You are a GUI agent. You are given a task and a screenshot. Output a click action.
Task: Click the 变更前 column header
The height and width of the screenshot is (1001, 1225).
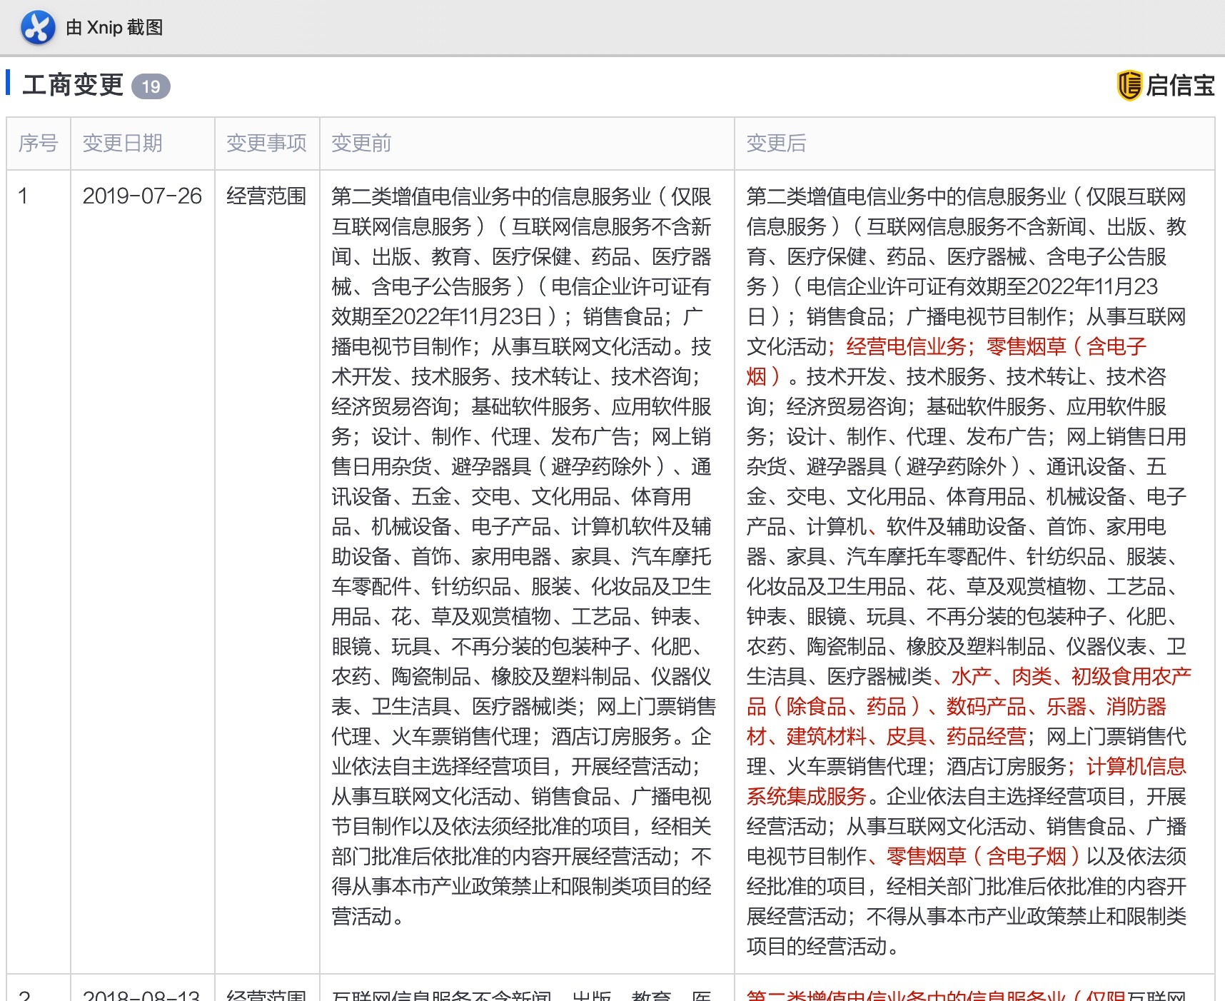click(361, 144)
